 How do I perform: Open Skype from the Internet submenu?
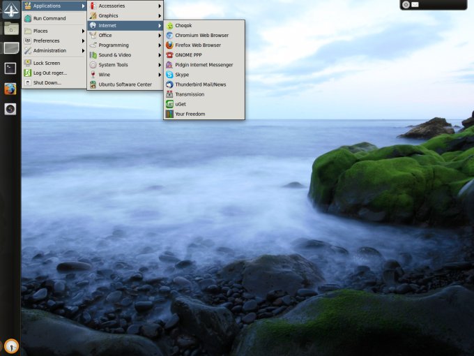point(204,75)
